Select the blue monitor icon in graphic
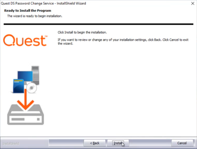Image resolution: width=197 pixels, height=149 pixels. tap(25, 76)
